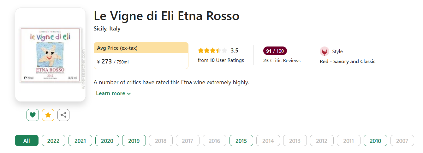
Task: Click the Avg Price box
Action: (141, 56)
